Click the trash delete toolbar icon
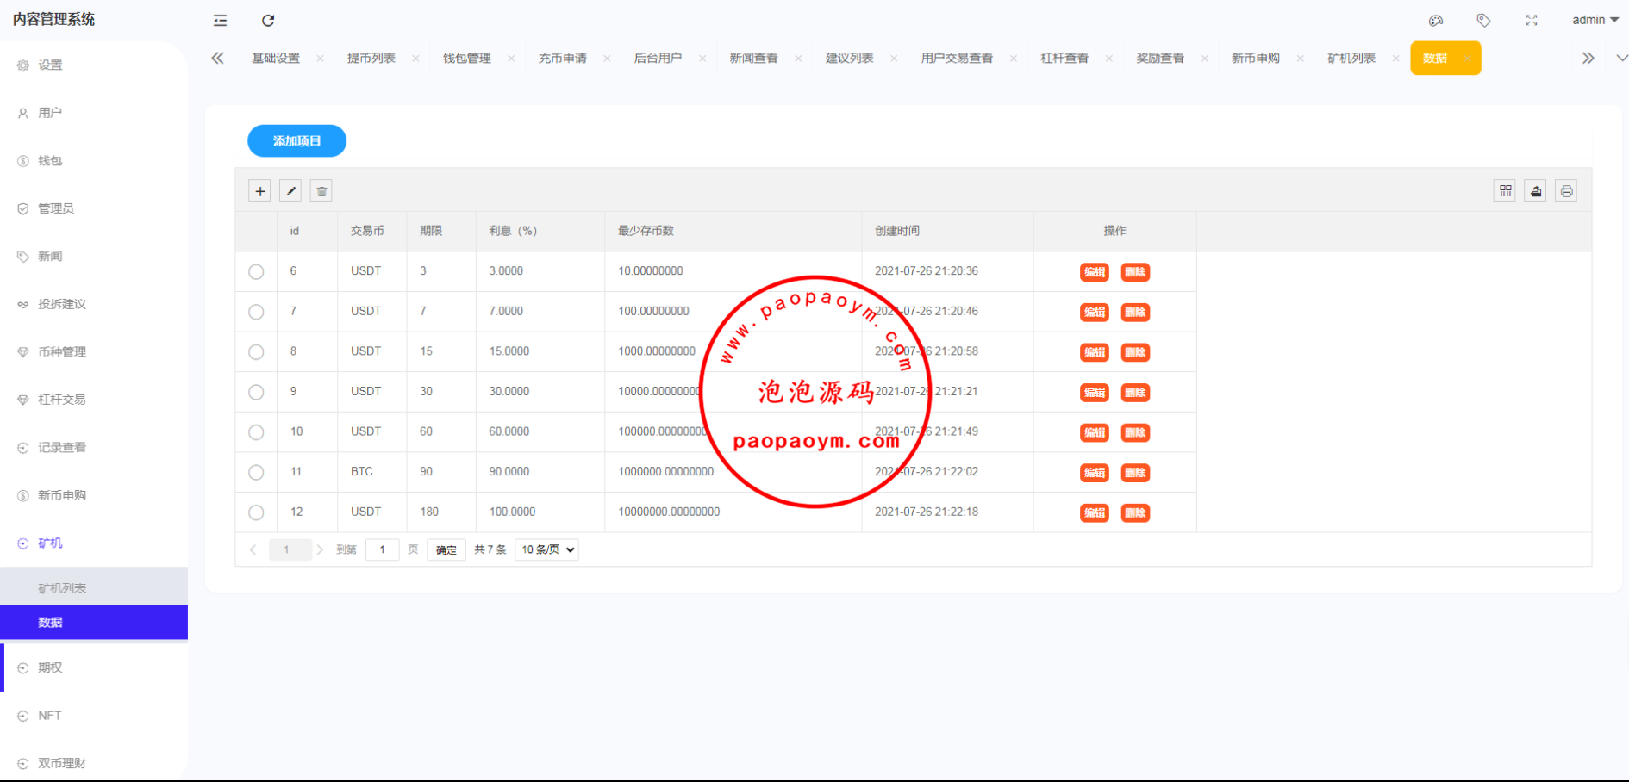 321,191
